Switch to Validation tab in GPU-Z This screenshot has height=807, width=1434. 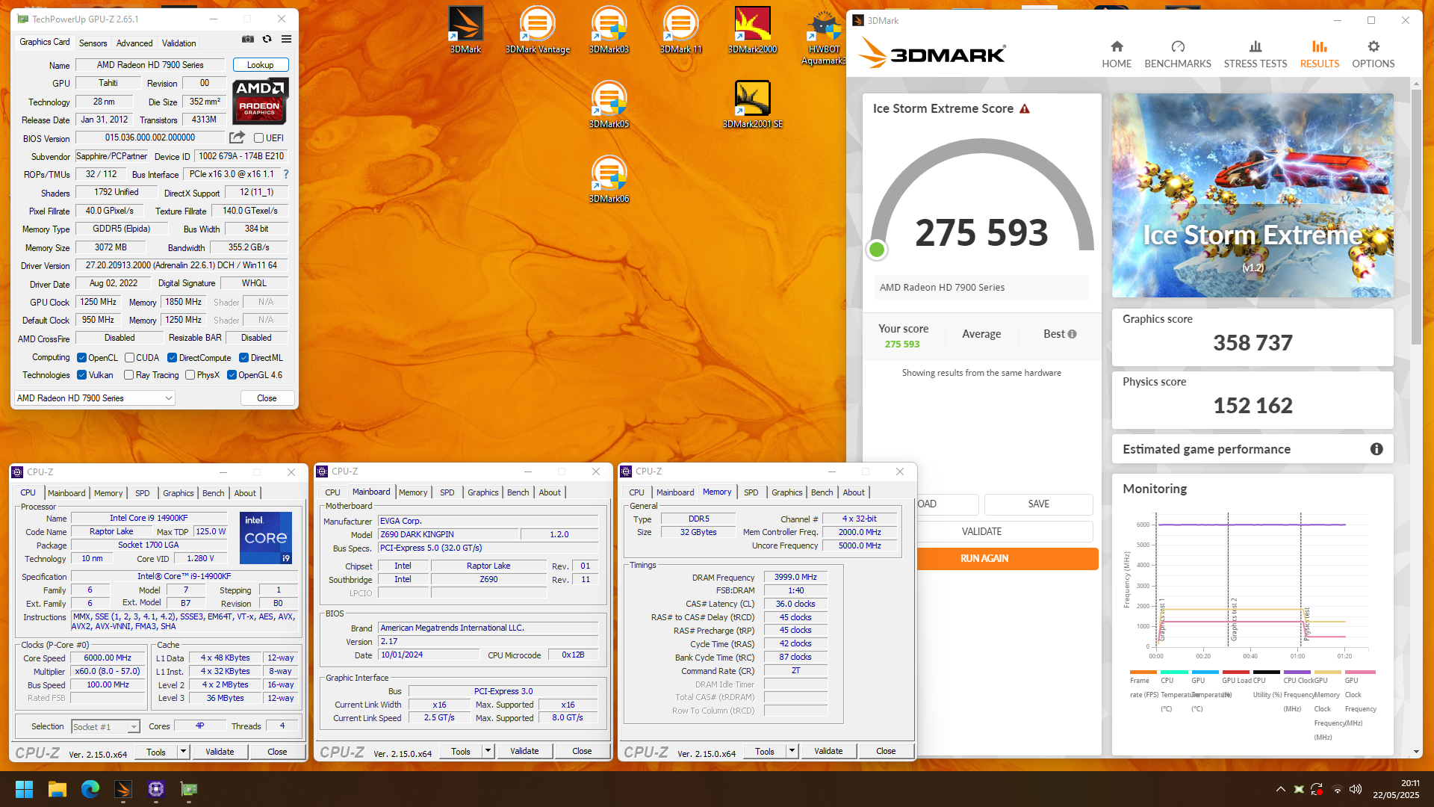[x=179, y=43]
